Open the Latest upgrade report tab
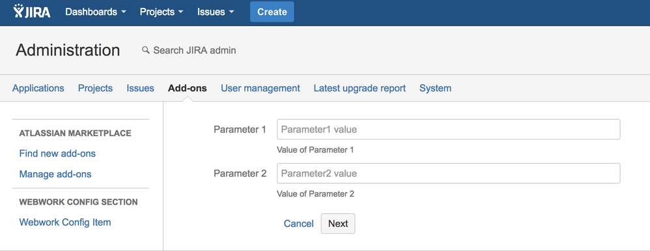This screenshot has width=650, height=251. pos(360,89)
